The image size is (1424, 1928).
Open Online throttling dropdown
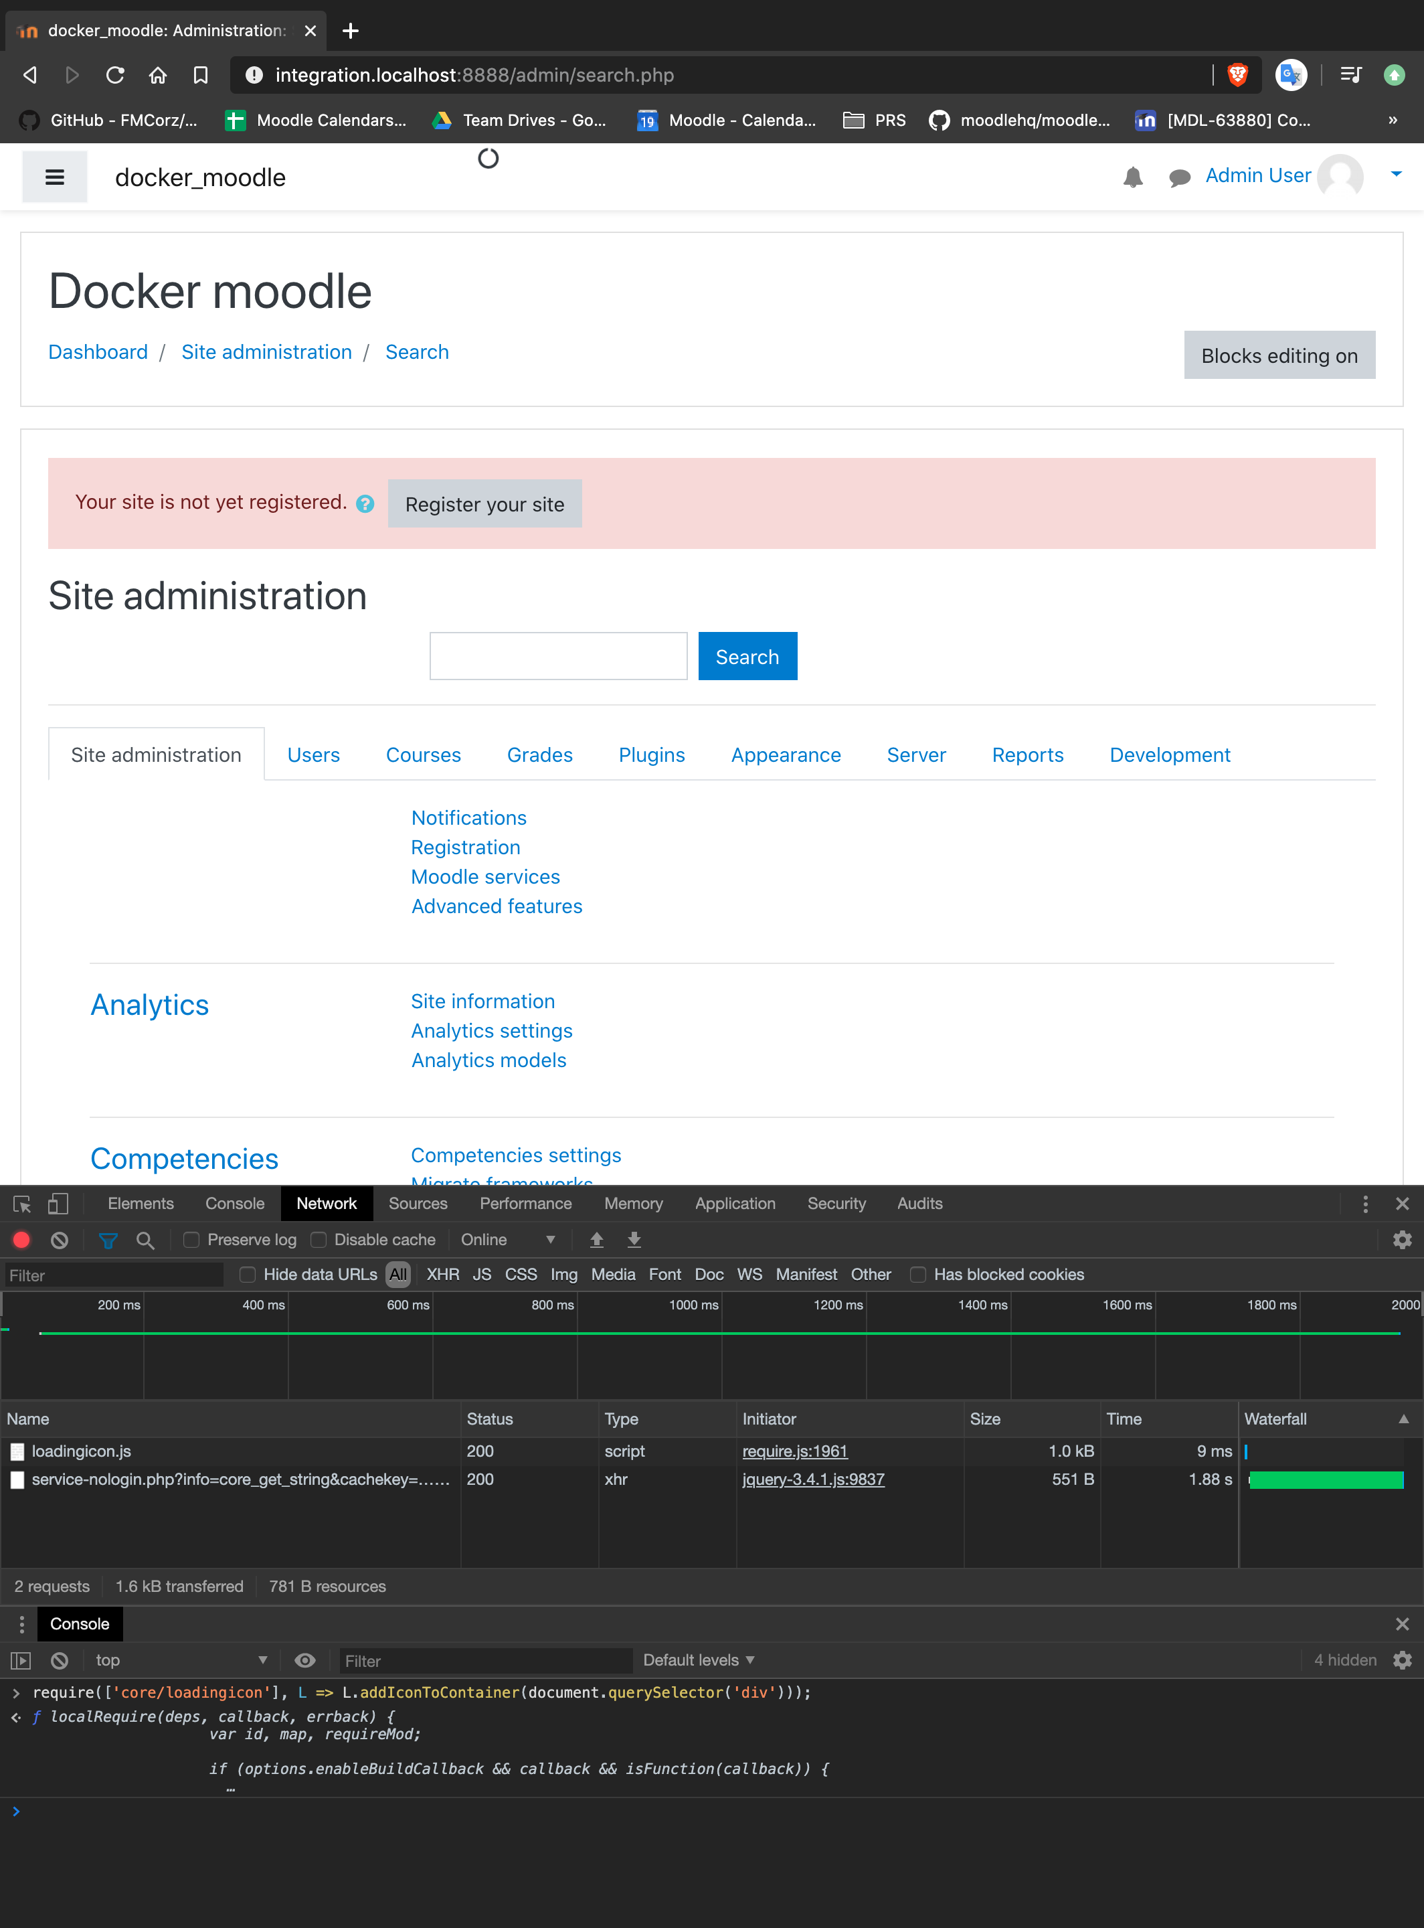coord(508,1240)
